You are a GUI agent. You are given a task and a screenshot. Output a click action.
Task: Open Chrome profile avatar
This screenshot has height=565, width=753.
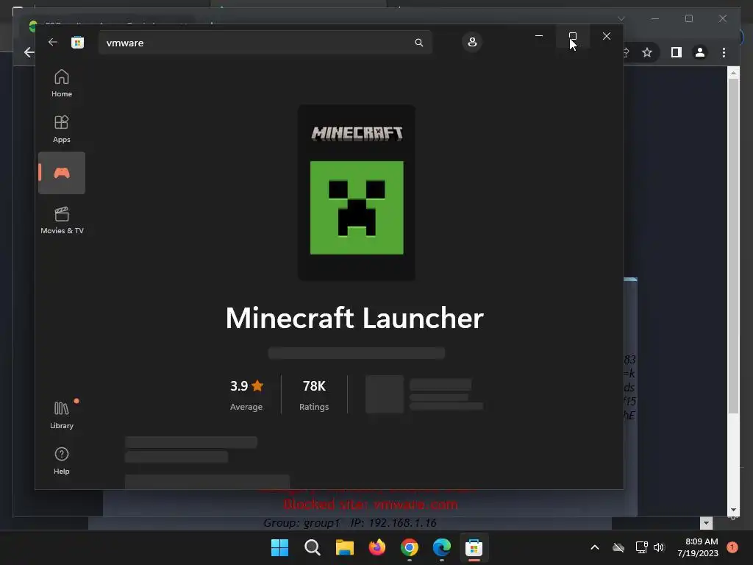tap(700, 52)
